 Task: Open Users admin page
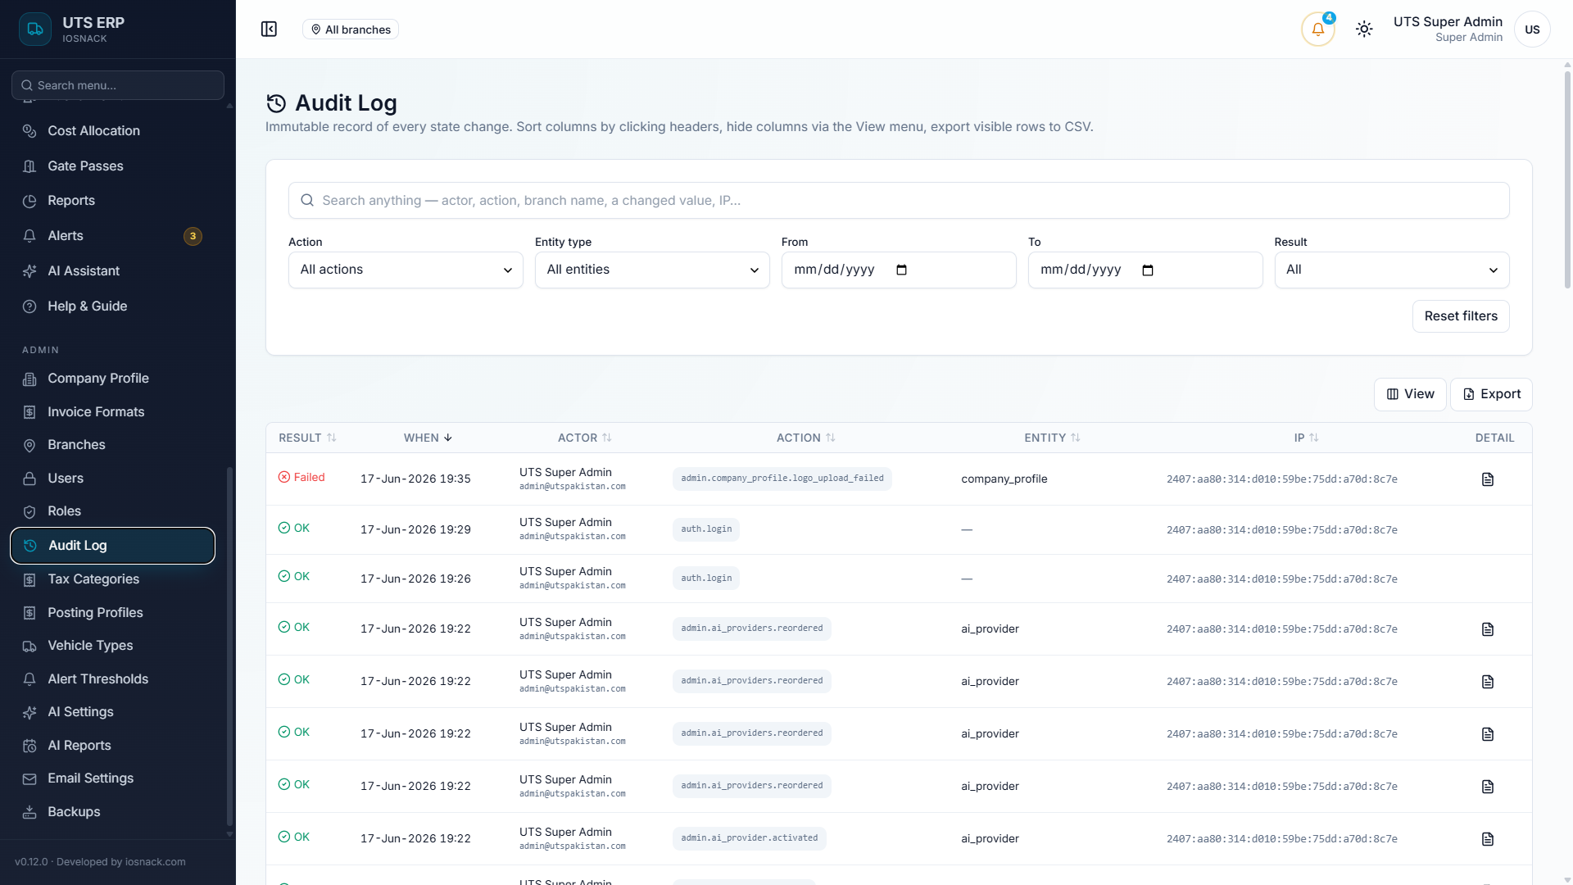[x=113, y=479]
